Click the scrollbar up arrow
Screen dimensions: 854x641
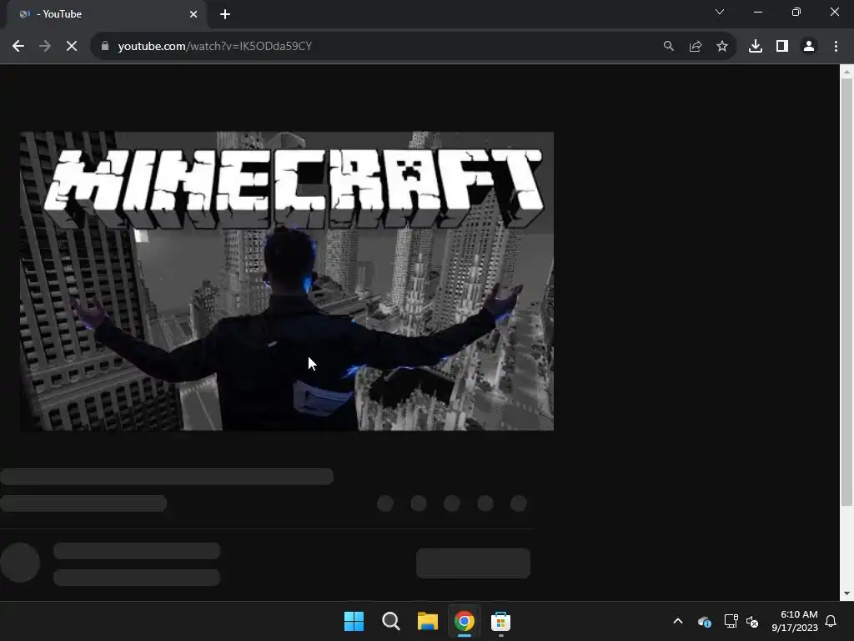(846, 72)
